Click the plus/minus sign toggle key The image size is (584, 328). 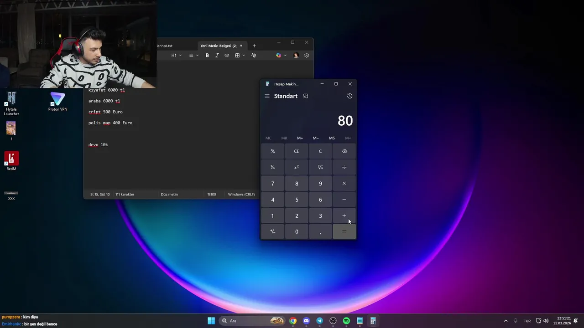click(x=273, y=231)
